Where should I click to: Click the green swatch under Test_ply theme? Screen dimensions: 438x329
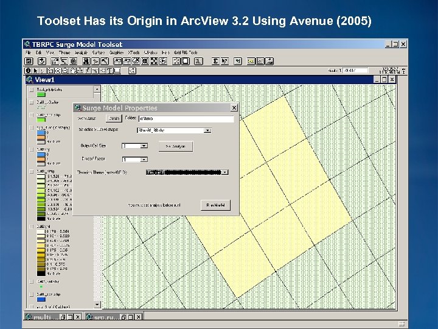click(x=41, y=94)
